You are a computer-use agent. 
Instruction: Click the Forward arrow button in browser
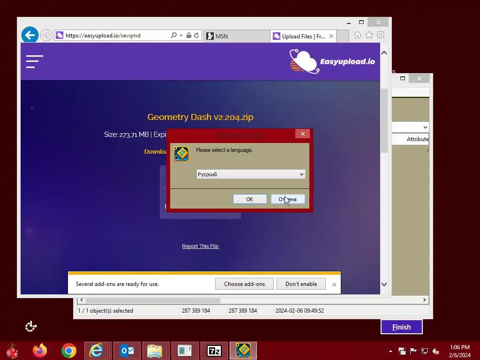pyautogui.click(x=46, y=35)
